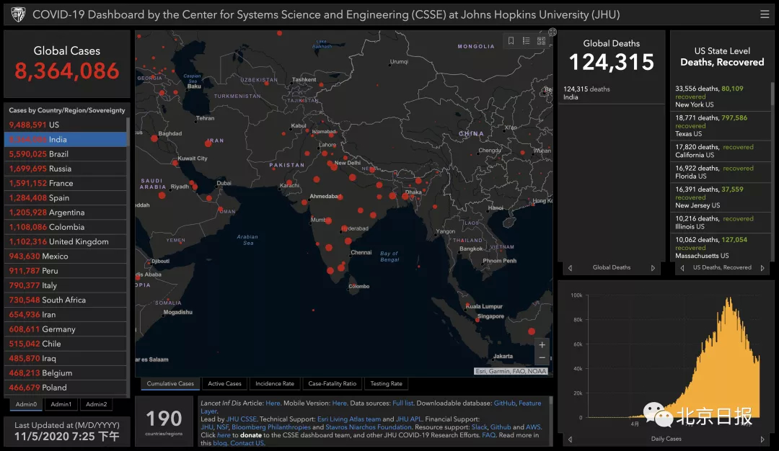Switch to Cumulative Cases map tab
Screen dimensions: 779x451
[x=170, y=383]
